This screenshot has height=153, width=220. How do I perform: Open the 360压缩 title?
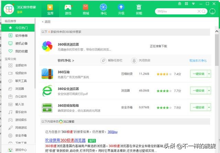(64, 72)
